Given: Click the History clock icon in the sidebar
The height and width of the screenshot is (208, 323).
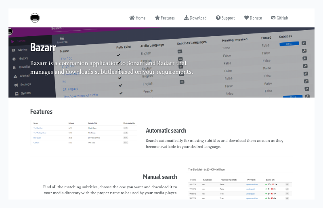Looking at the screenshot, I should click(14, 58).
